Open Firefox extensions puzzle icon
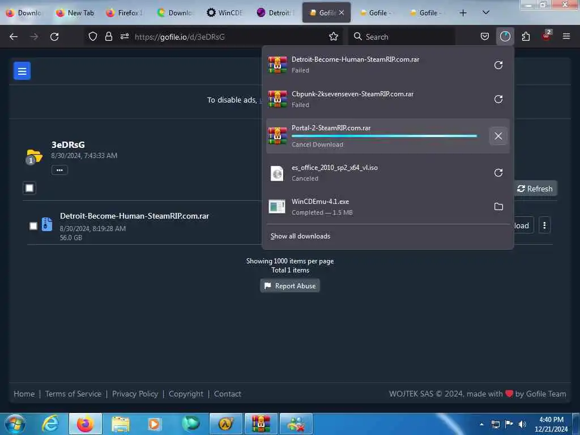 pos(526,36)
